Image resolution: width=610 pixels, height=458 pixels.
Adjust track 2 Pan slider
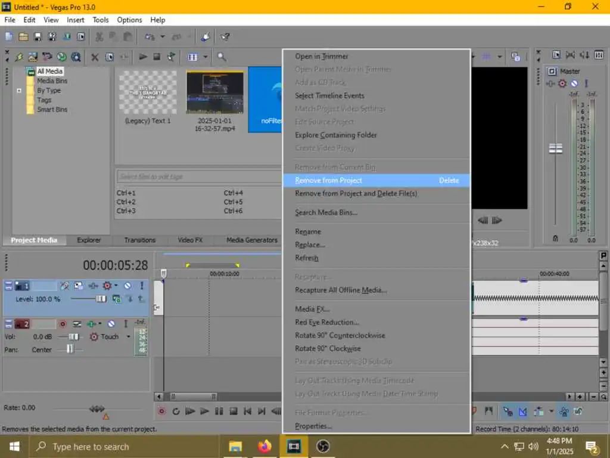click(x=70, y=349)
